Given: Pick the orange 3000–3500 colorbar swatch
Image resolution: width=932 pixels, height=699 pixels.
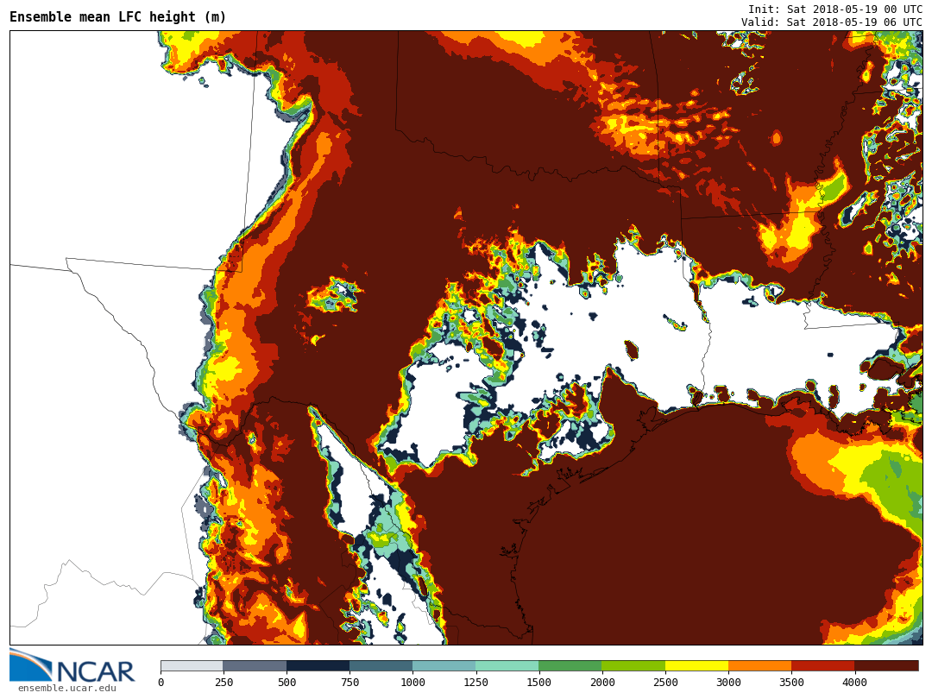Looking at the screenshot, I should pos(759,665).
